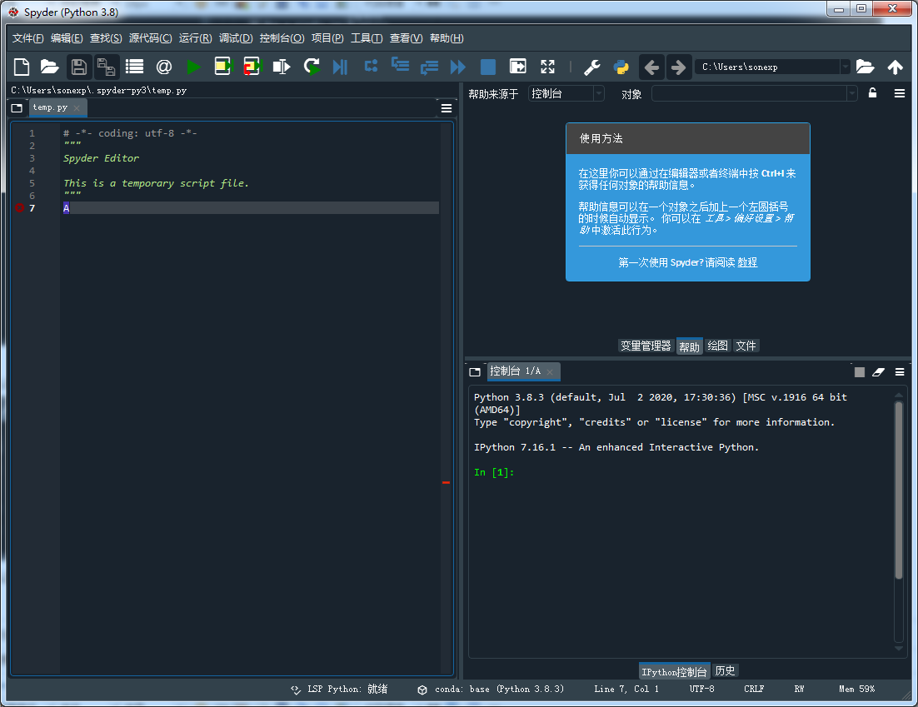
Task: Select the IPython控制台 tab
Action: tap(674, 671)
